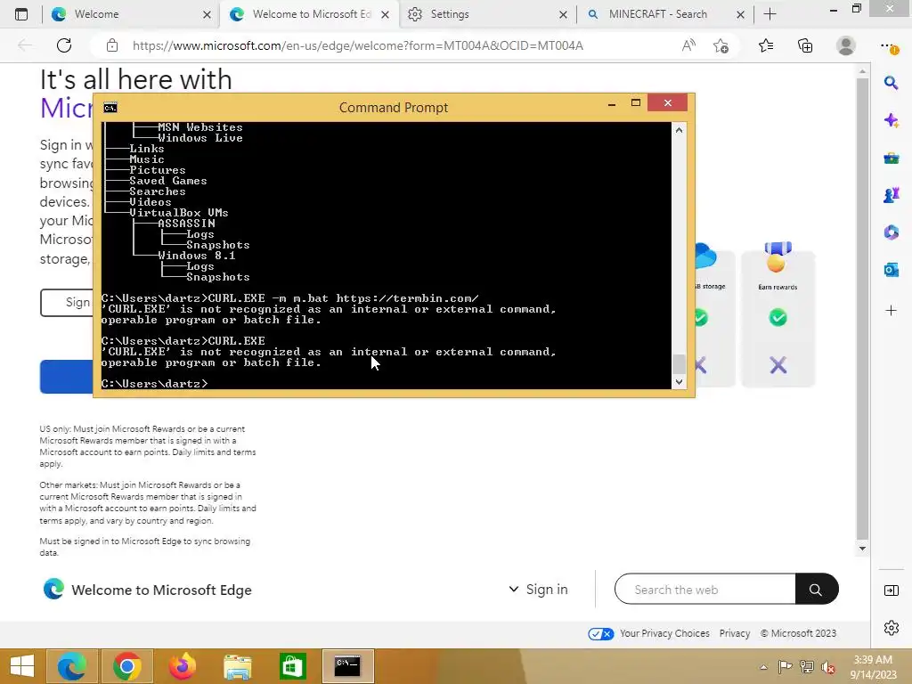Click the address bar URL field
The width and height of the screenshot is (912, 684).
pyautogui.click(x=358, y=45)
